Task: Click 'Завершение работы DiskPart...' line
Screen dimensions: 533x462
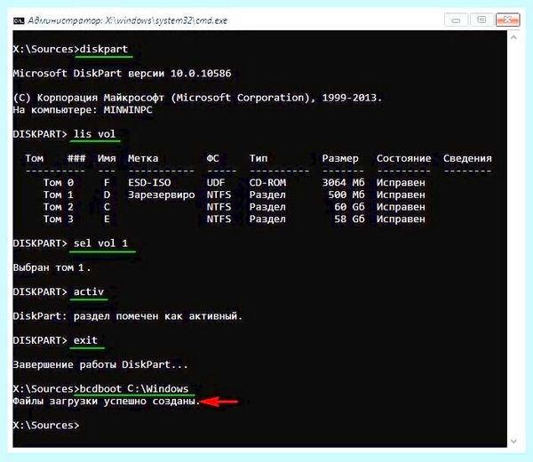Action: point(100,365)
